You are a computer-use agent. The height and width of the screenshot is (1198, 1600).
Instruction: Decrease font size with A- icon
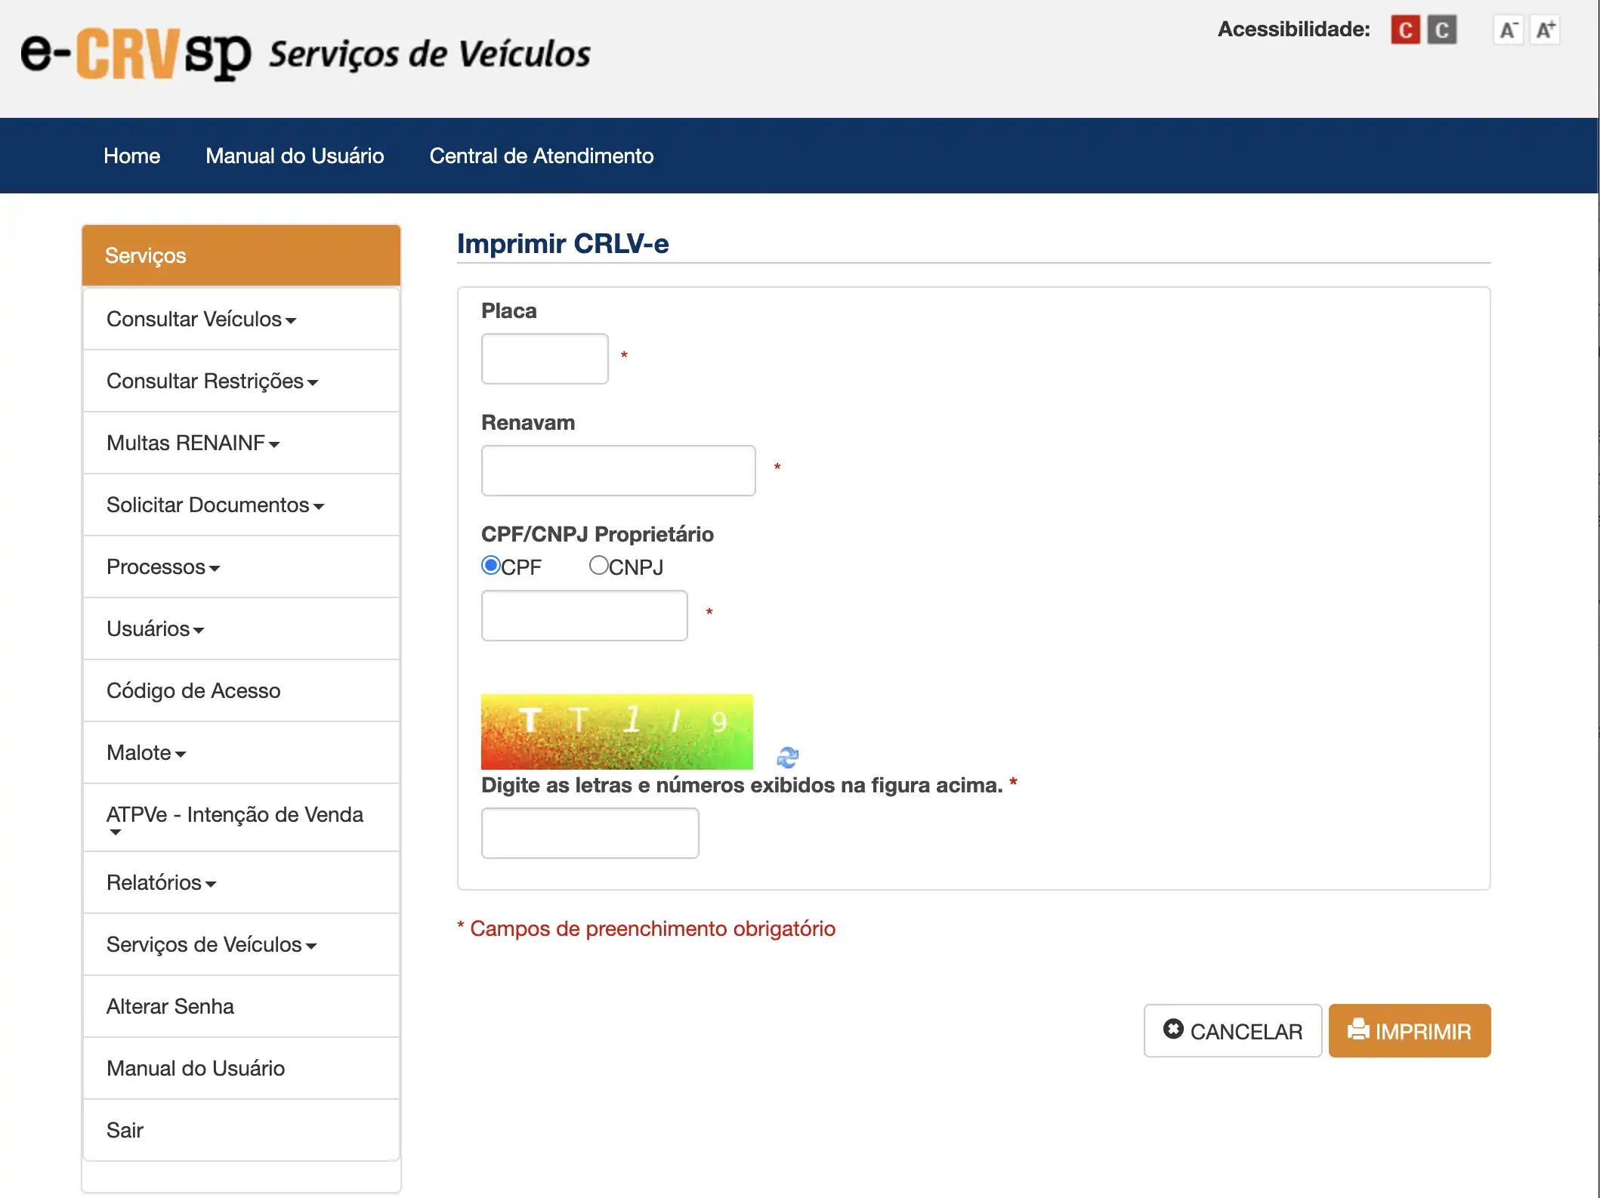[x=1508, y=30]
